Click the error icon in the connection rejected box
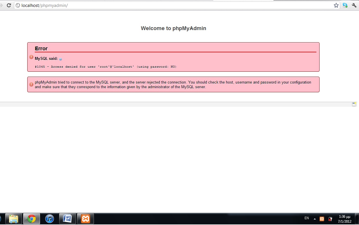The height and width of the screenshot is (225, 359). click(31, 84)
